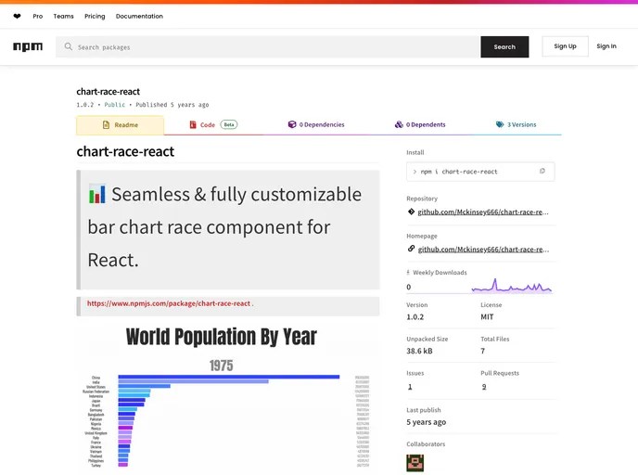638x475 pixels.
Task: Click the Issues count 1
Action: pos(410,387)
